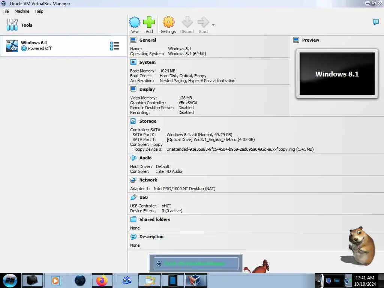Select the Windows 8.1 virtual machine entry
Image resolution: width=384 pixels, height=288 pixels.
point(63,46)
